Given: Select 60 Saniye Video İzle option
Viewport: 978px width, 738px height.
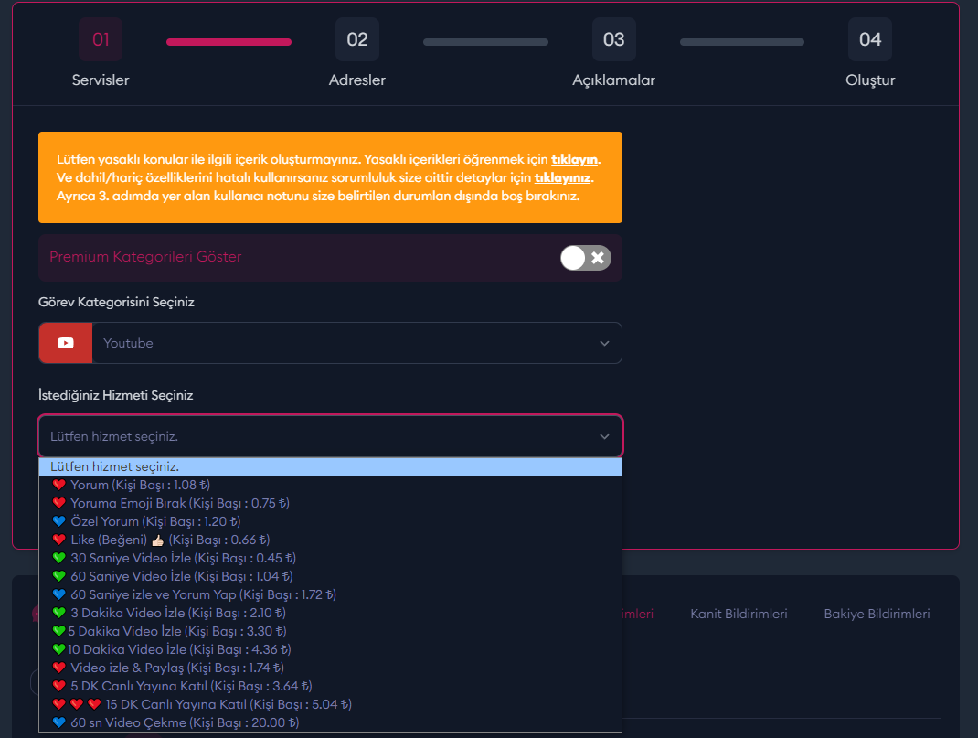Looking at the screenshot, I should click(330, 576).
